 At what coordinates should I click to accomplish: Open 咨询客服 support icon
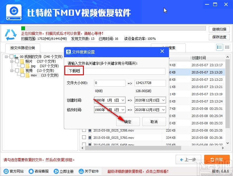coord(31,171)
